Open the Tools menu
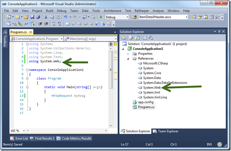The height and width of the screenshot is (151, 231). click(x=96, y=11)
